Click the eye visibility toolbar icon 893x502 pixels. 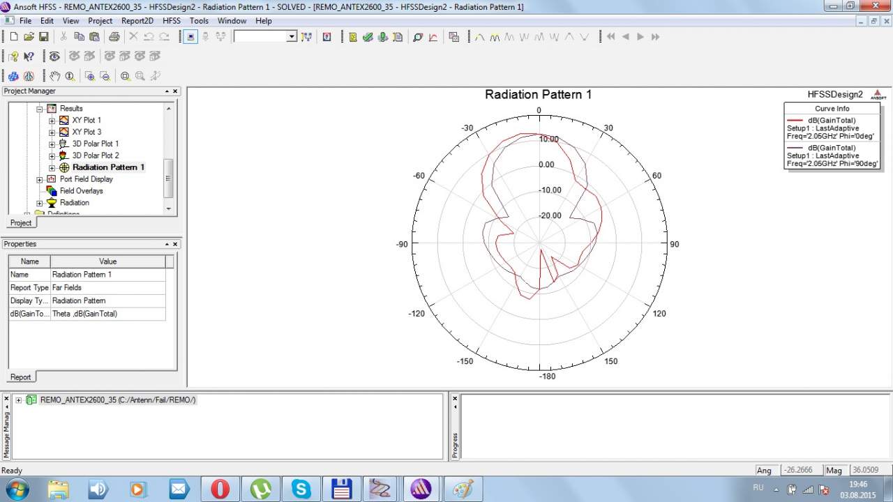pos(54,56)
